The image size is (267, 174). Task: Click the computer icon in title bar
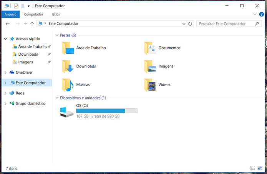7,6
